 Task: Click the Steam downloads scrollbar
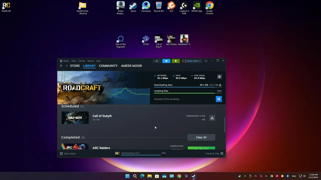225,125
